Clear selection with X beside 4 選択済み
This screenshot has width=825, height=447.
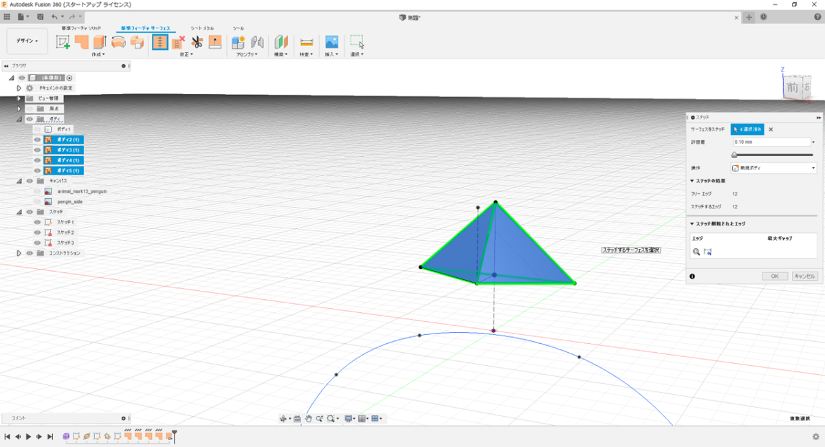(x=771, y=129)
